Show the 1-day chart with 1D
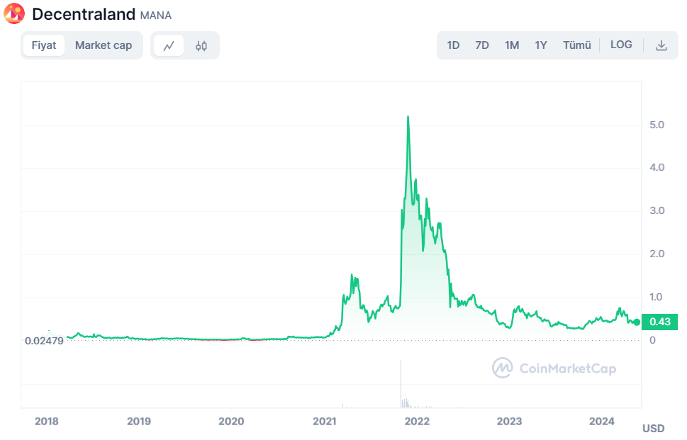687x440 pixels. pos(453,44)
